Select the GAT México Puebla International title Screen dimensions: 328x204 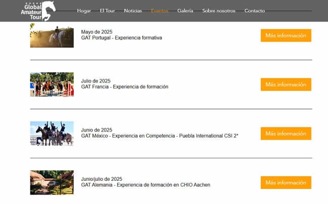tap(160, 136)
